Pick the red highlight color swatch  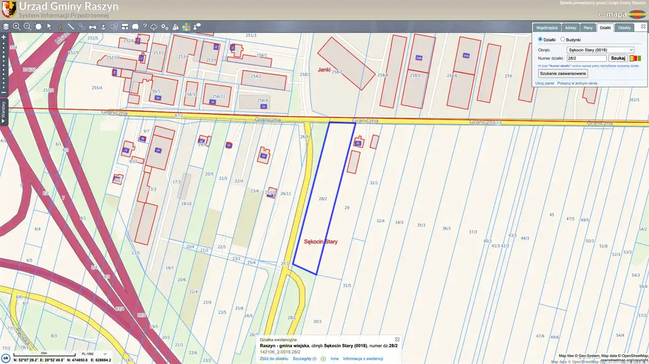(635, 58)
